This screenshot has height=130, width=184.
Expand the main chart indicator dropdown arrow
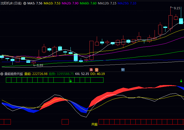25,3
